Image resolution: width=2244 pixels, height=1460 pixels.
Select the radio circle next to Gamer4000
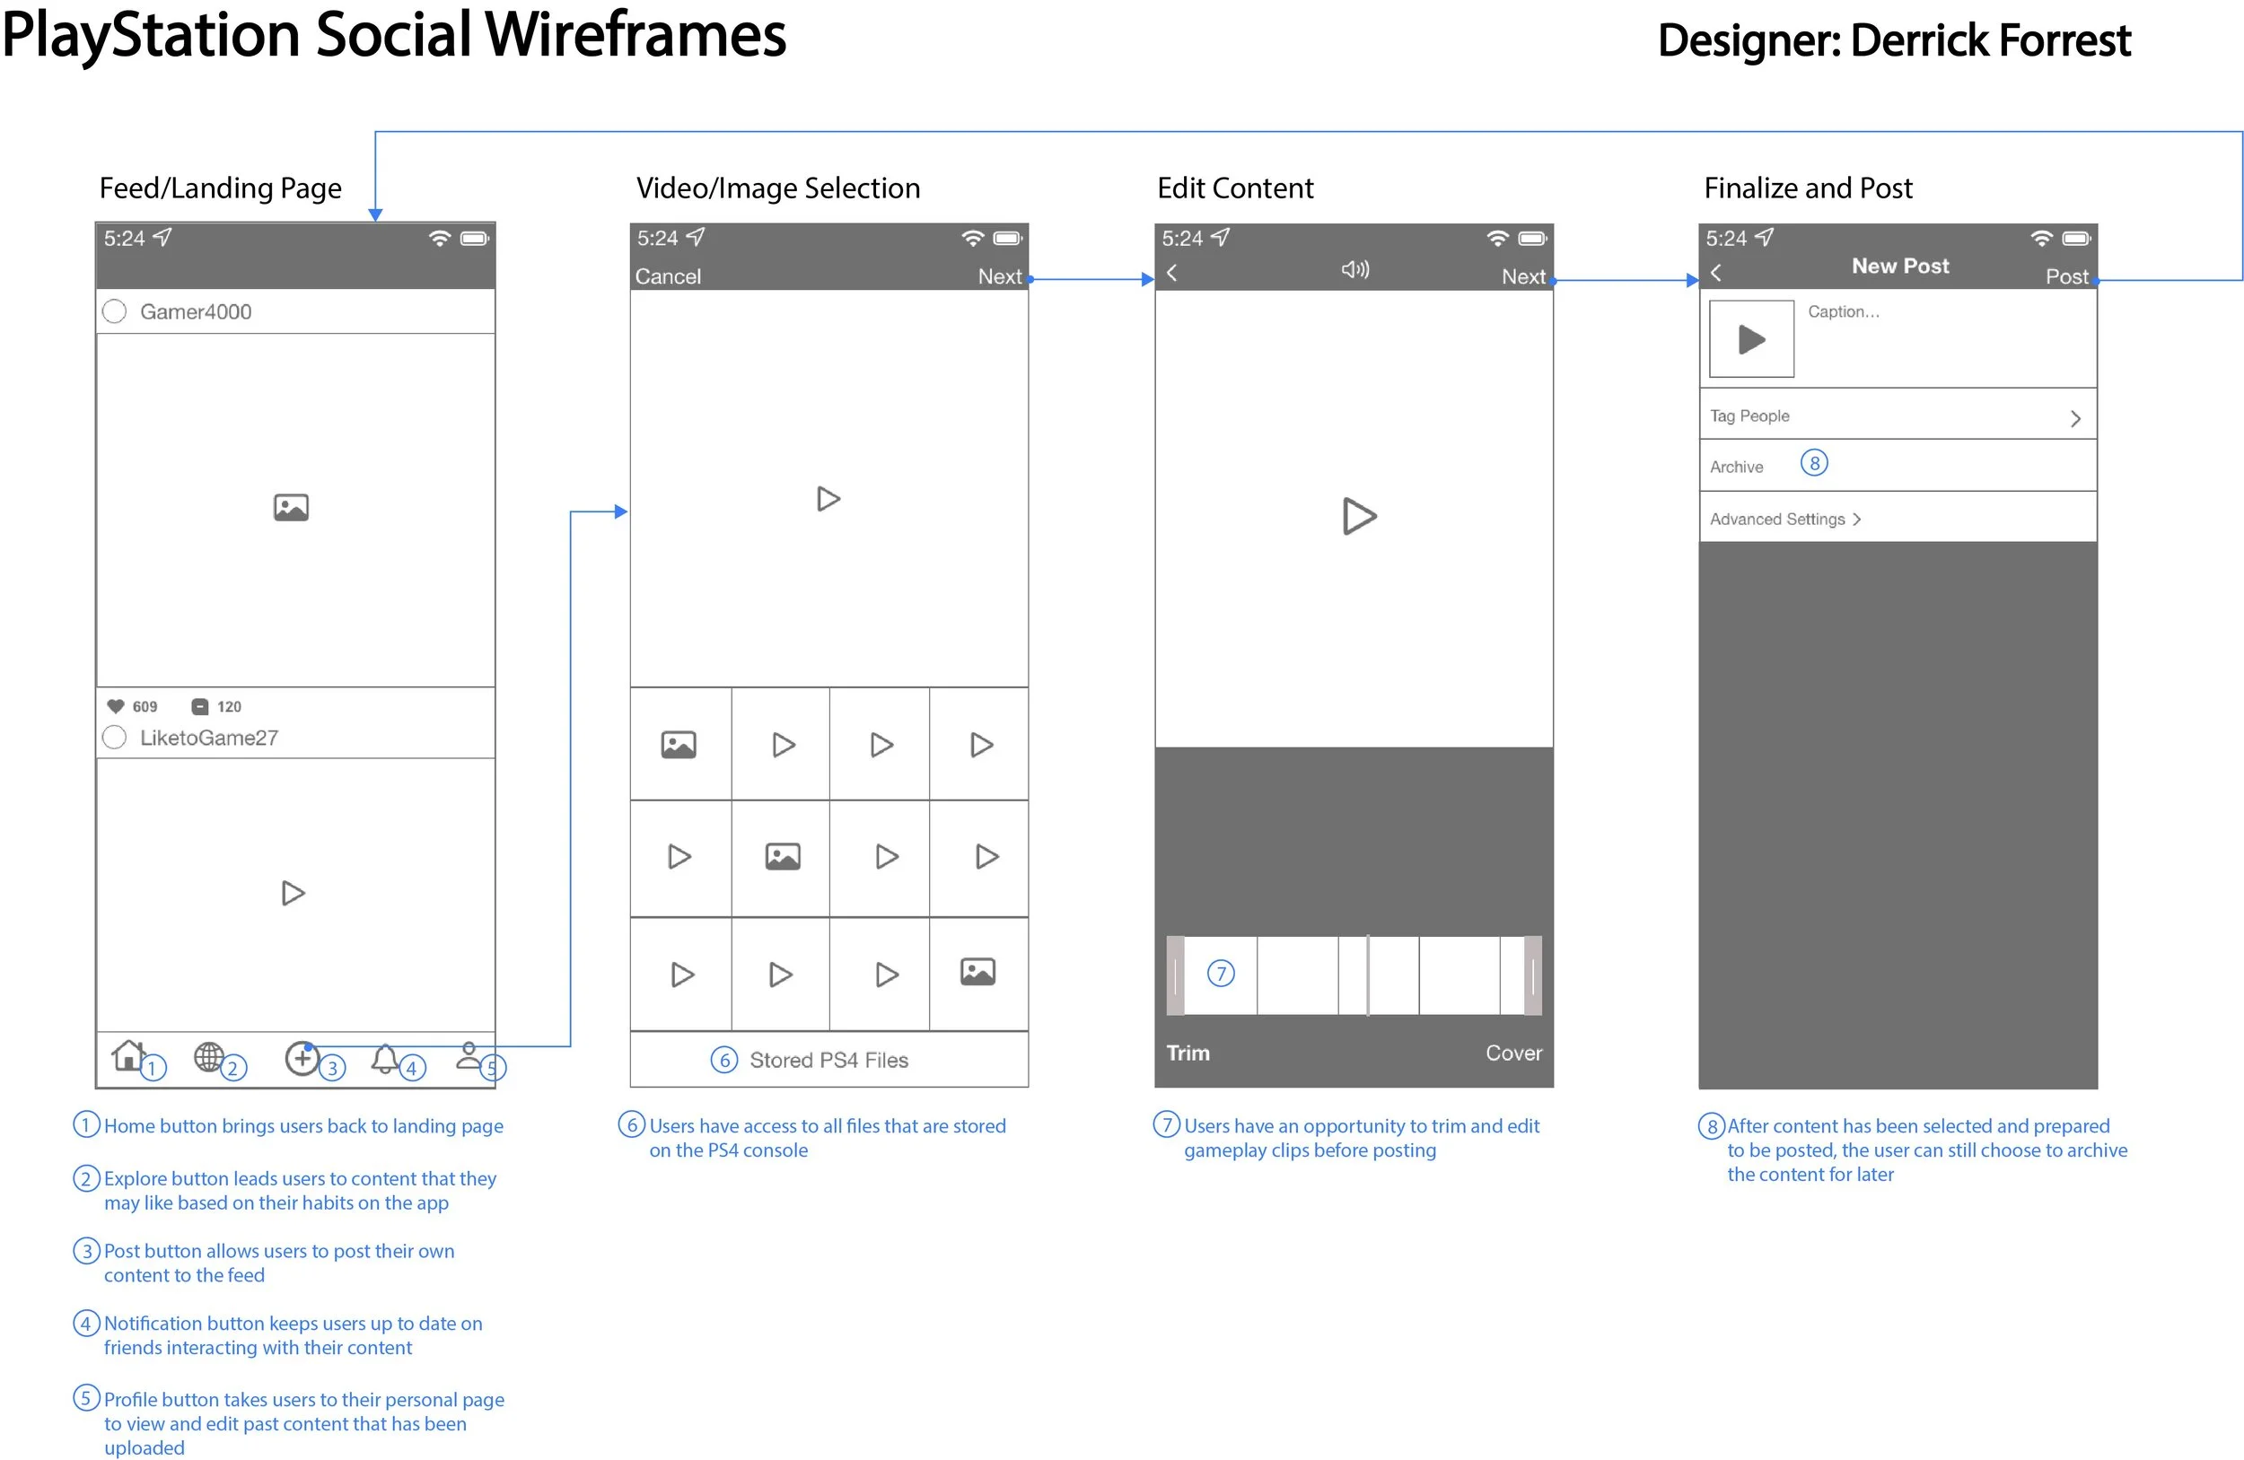click(x=114, y=311)
